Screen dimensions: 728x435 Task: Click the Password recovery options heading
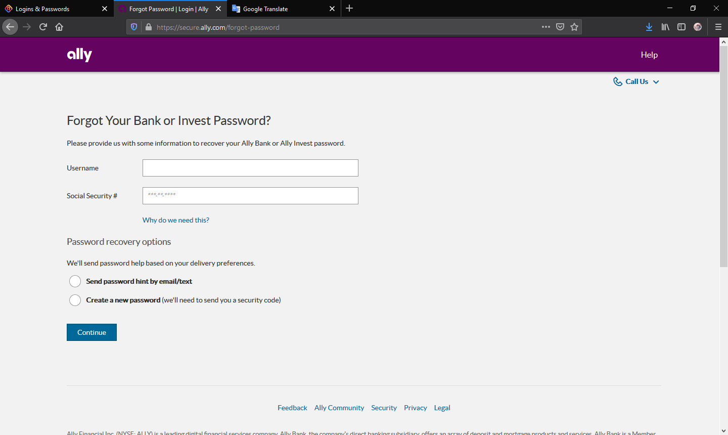click(x=119, y=242)
